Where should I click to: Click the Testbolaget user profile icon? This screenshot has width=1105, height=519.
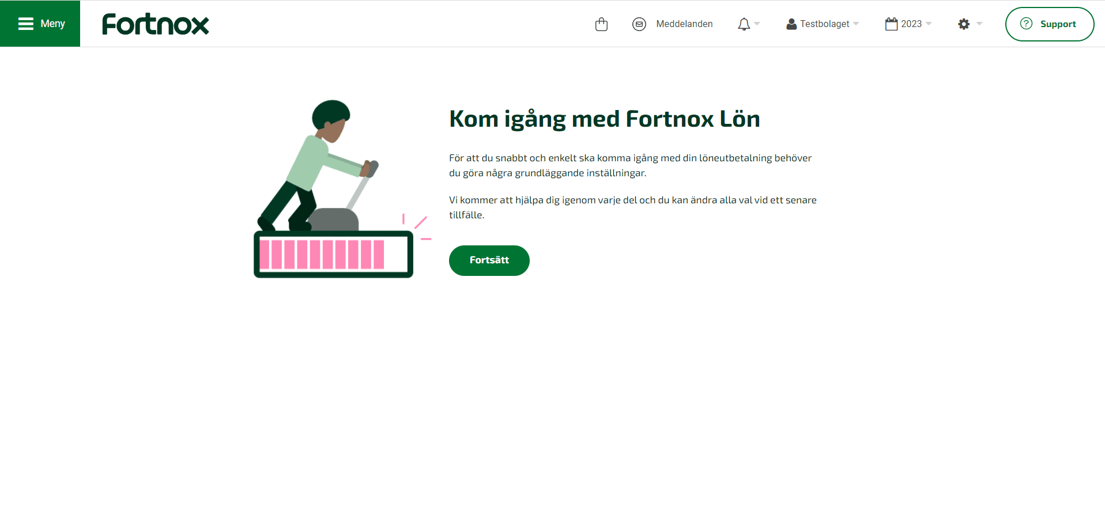coord(791,24)
